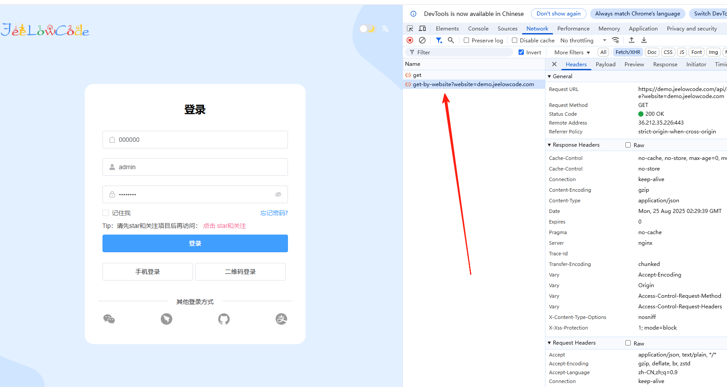Open the 点击 star和关注 link

[x=224, y=226]
